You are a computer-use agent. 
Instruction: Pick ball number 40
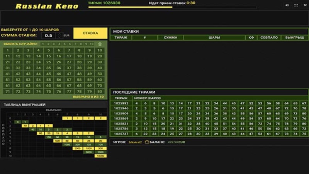[x=100, y=68]
